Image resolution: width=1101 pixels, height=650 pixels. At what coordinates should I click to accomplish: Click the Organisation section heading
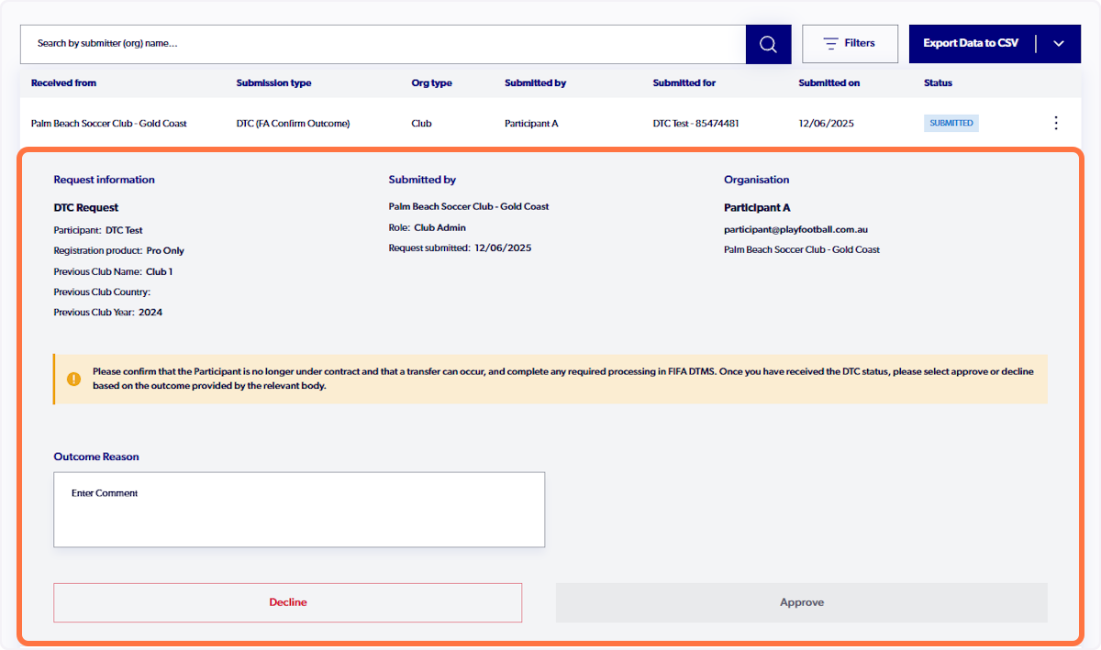pyautogui.click(x=757, y=180)
